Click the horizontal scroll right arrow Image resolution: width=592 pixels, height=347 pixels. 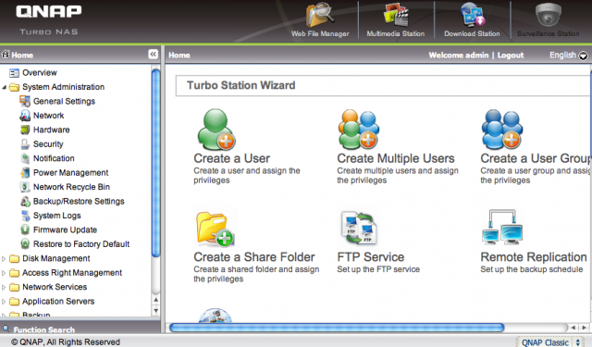(584, 328)
